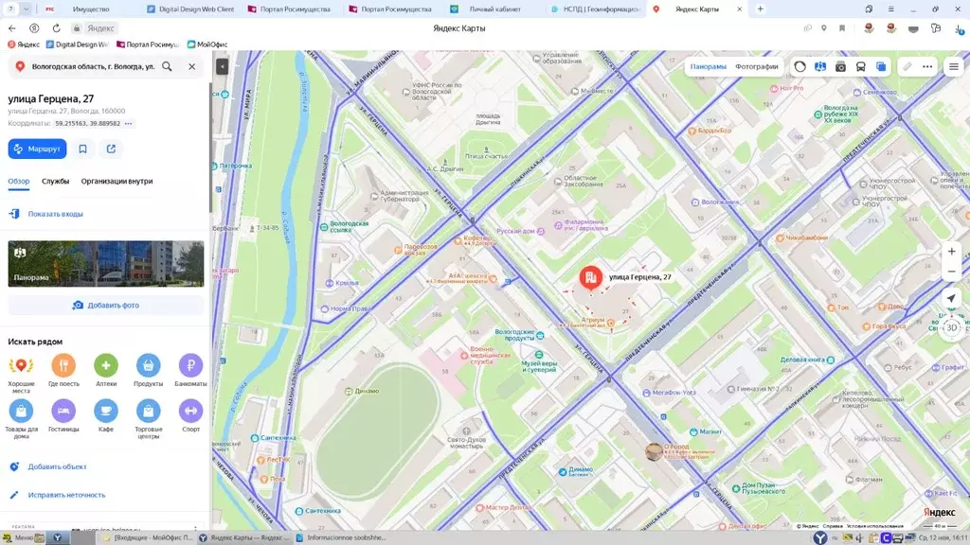Click the ruler measurement tool icon

pos(906,66)
